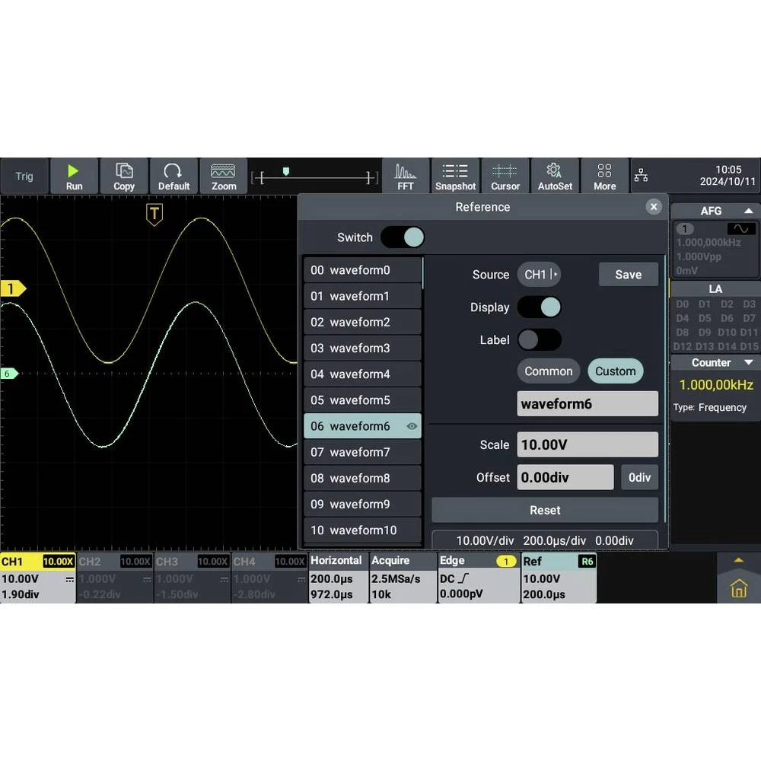Viewport: 761px width, 761px height.
Task: Open the More apps grid
Action: [x=604, y=177]
